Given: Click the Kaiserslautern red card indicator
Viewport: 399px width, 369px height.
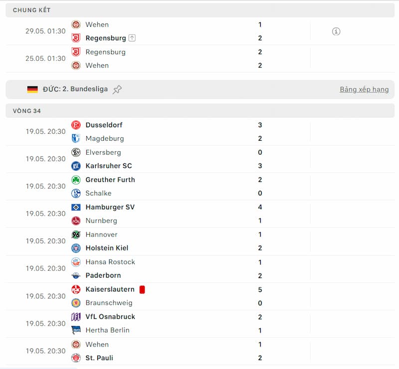Looking at the screenshot, I should 142,290.
